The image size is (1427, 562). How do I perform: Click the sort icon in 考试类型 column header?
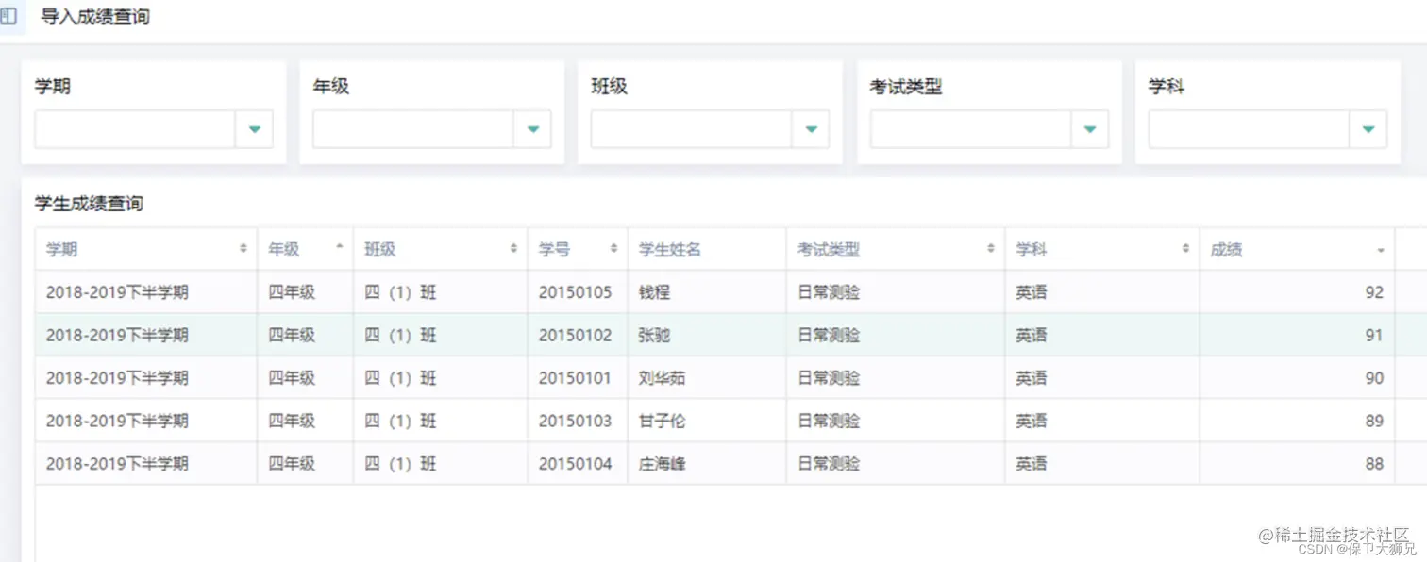click(x=991, y=249)
